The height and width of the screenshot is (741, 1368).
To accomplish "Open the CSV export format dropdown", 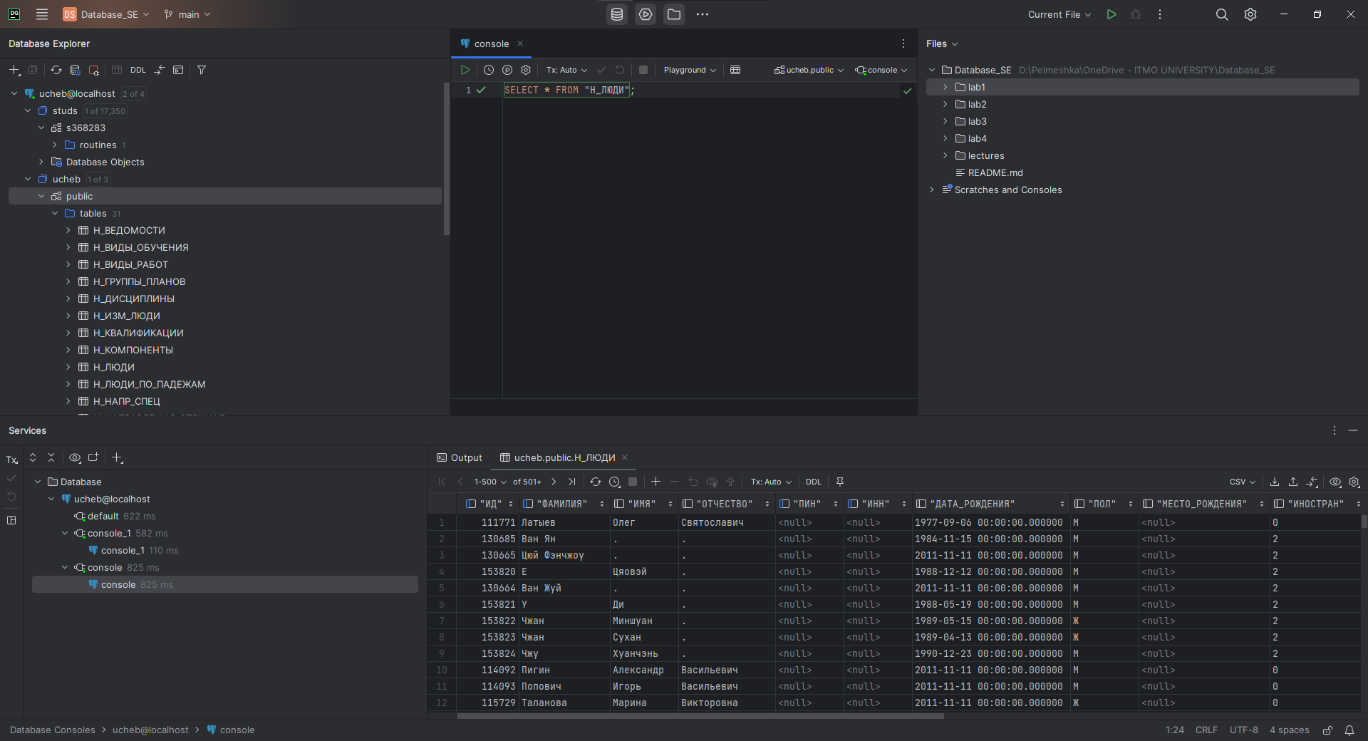I will (x=1242, y=482).
